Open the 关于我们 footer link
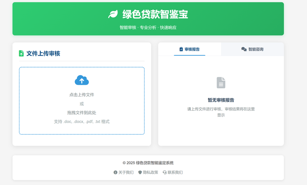The width and height of the screenshot is (307, 185). [124, 172]
